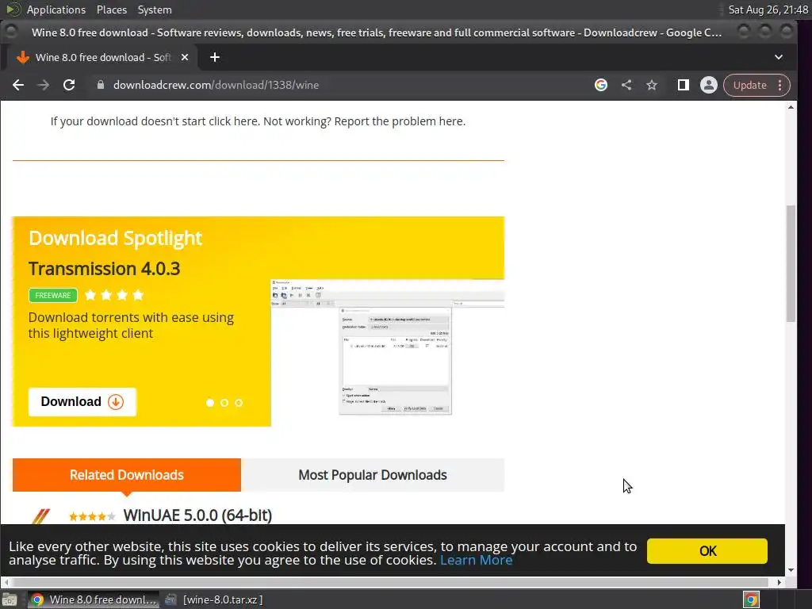This screenshot has height=609, width=812.
Task: Open the Learn More cookie link
Action: (476, 561)
